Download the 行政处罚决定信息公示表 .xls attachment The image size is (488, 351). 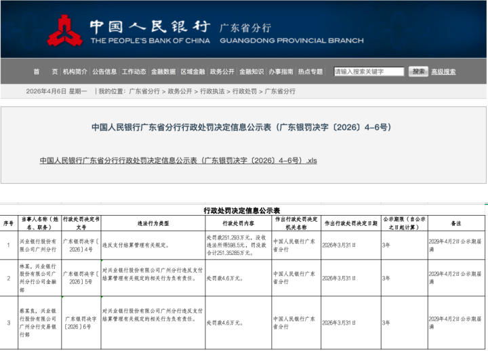coord(178,161)
